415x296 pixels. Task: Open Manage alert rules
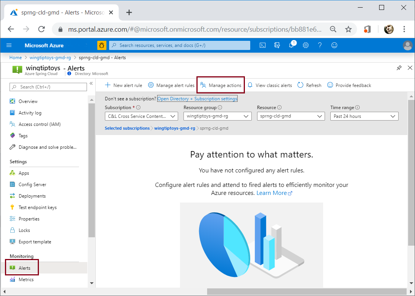point(171,85)
